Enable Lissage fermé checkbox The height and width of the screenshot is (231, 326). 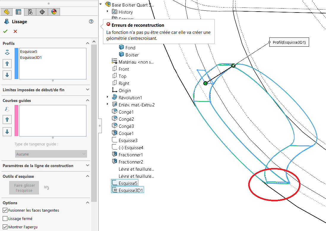(x=5, y=219)
